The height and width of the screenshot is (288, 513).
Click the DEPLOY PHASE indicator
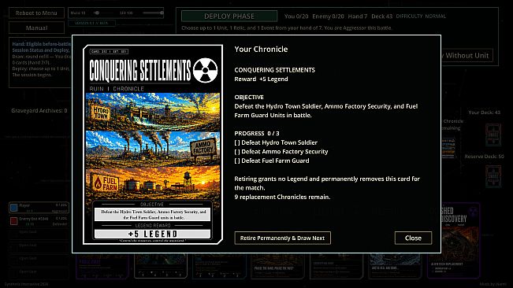coord(229,17)
